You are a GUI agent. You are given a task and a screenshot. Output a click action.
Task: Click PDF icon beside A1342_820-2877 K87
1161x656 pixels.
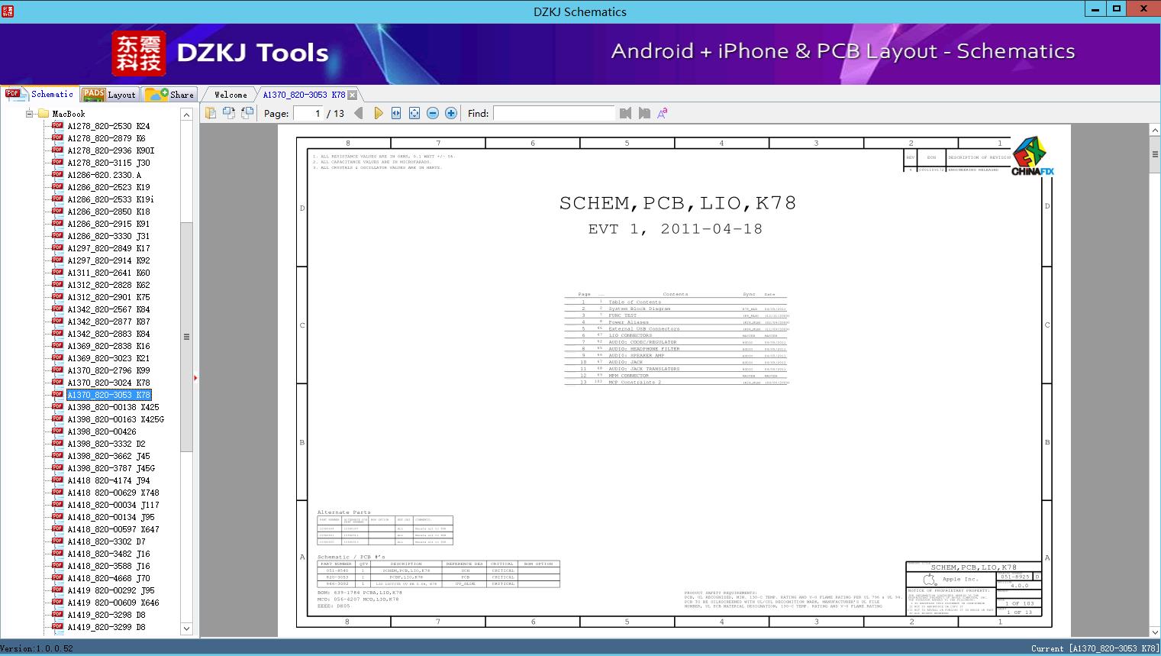point(57,321)
